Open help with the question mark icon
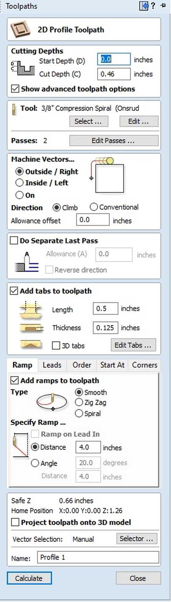171x602 pixels. [x=153, y=6]
